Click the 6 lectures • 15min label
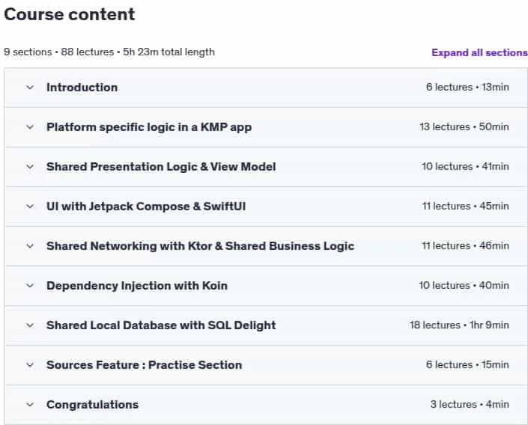Viewport: 528px width, 425px height. coord(467,364)
